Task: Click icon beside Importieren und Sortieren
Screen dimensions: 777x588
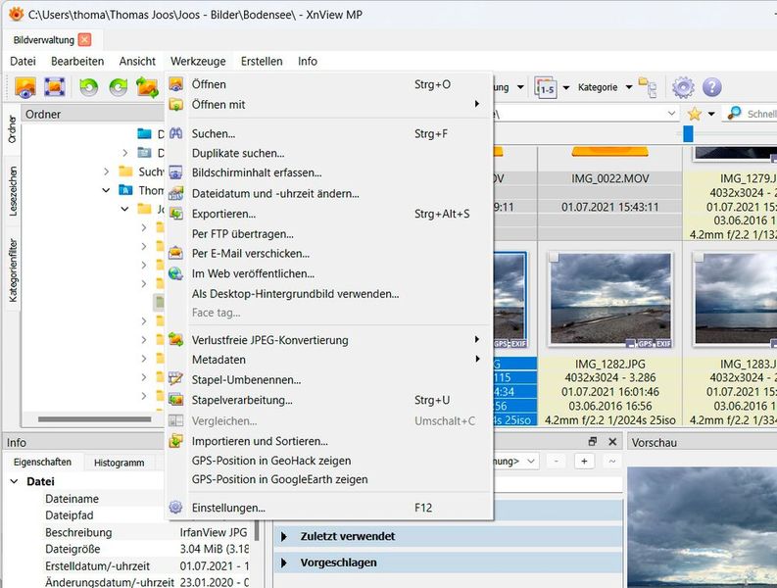Action: (x=176, y=441)
